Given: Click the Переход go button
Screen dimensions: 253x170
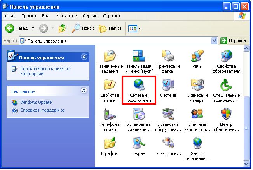Looking at the screenshot, I should [x=233, y=41].
